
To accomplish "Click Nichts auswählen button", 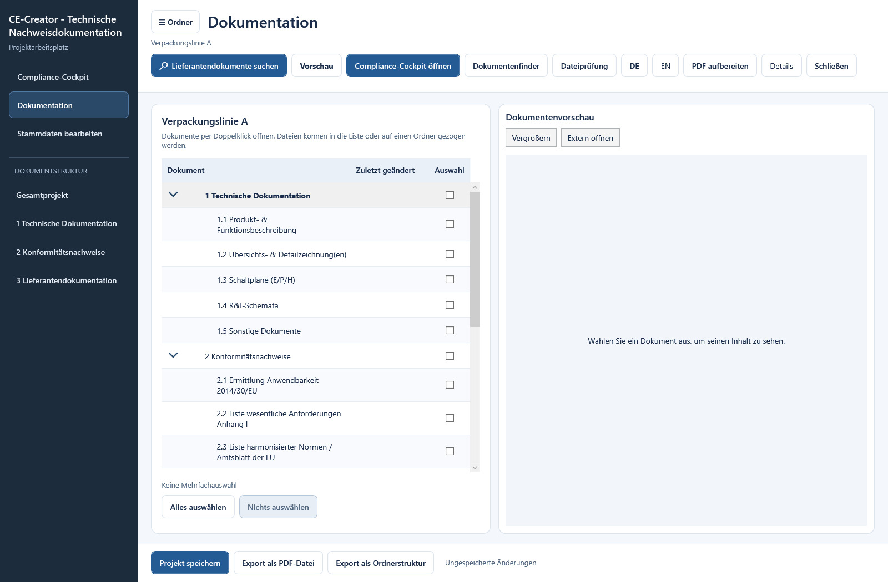I will point(278,507).
